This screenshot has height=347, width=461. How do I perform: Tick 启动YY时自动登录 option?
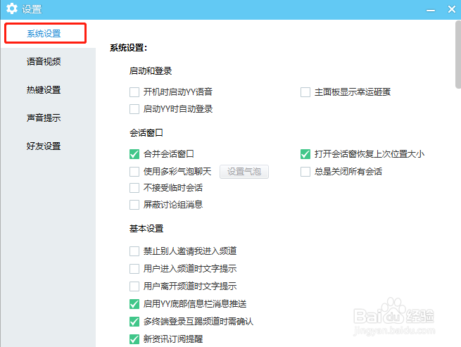[134, 109]
